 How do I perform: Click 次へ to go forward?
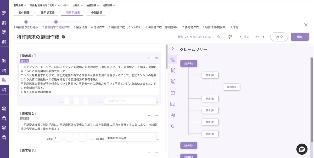pos(260,37)
